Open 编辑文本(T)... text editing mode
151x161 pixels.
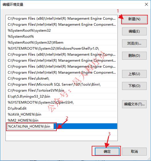tap(134, 104)
